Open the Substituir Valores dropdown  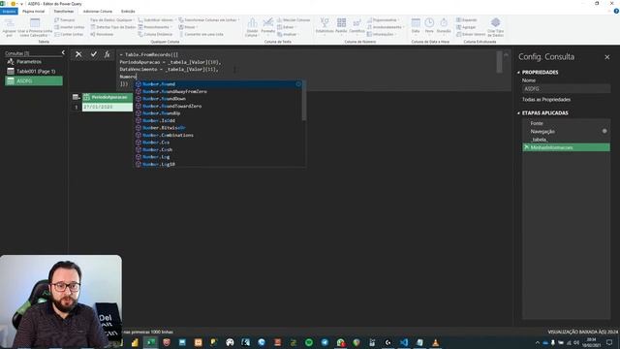[x=156, y=19]
